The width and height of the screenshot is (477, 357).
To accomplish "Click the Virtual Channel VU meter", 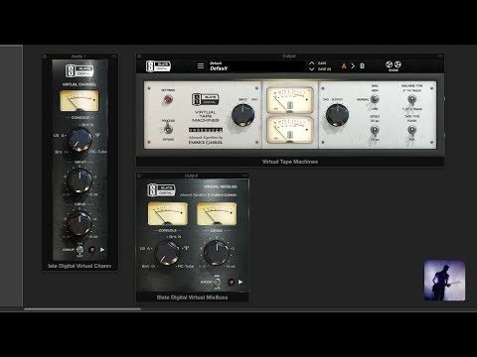I will [x=79, y=100].
